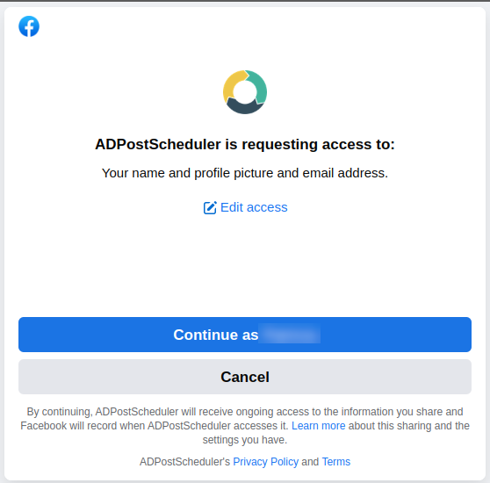Click the dark navy segment of the logo
Viewport: 490px width, 483px height.
click(244, 106)
